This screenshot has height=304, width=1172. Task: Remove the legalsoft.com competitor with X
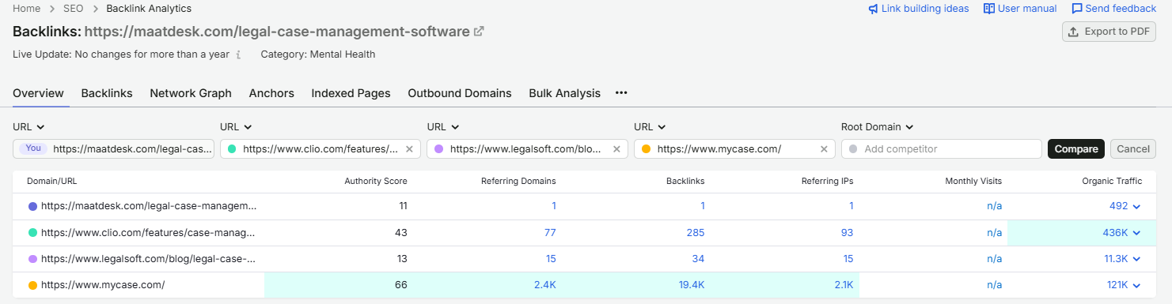point(616,149)
